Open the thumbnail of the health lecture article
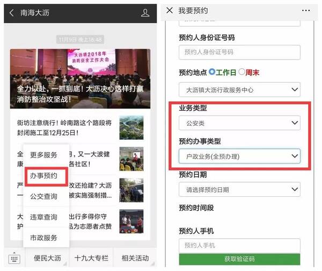This screenshot has width=322, height=271. tap(131, 159)
